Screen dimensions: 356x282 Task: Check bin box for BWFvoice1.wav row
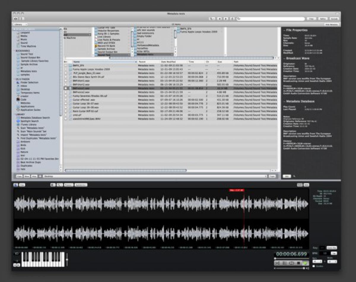tap(66, 88)
